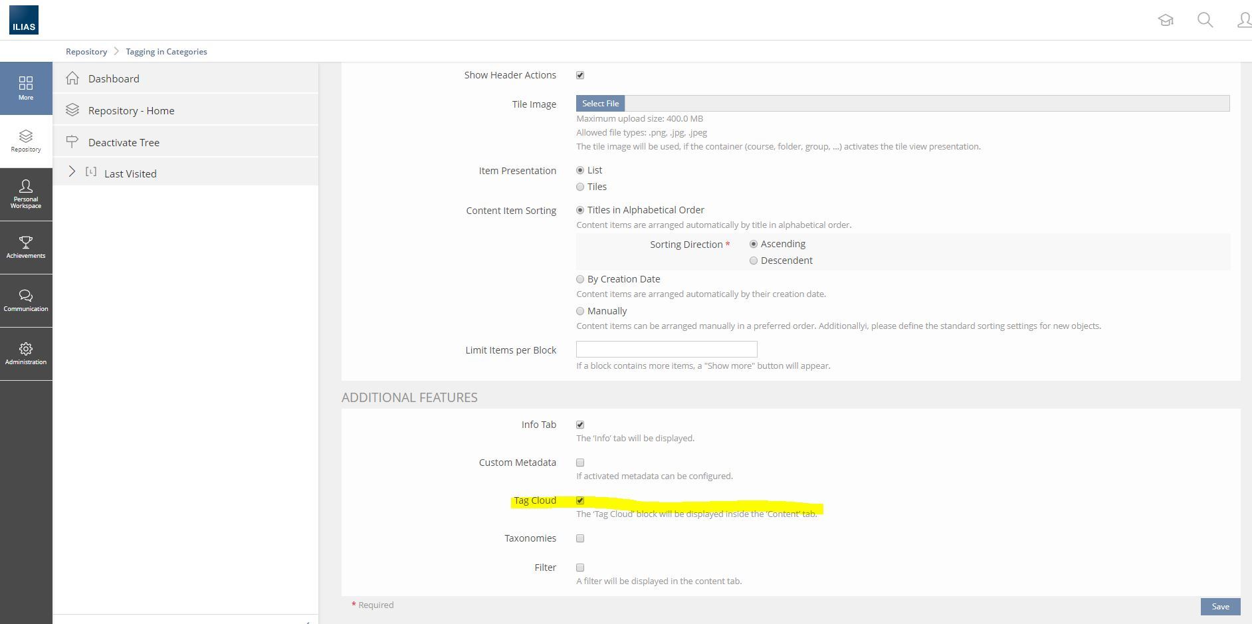Go to Dashboard in the slate menu
Screen dimensions: 1252x624
point(114,78)
